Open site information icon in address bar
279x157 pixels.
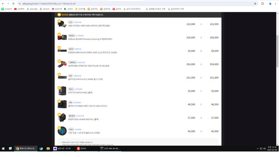(x=20, y=3)
